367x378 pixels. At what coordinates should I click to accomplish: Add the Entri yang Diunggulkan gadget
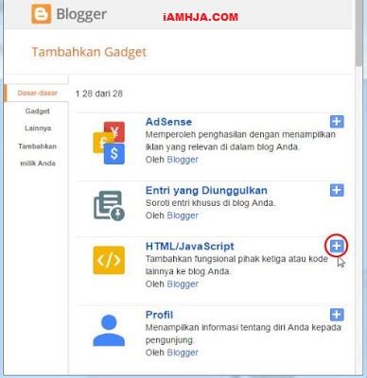[x=337, y=190]
